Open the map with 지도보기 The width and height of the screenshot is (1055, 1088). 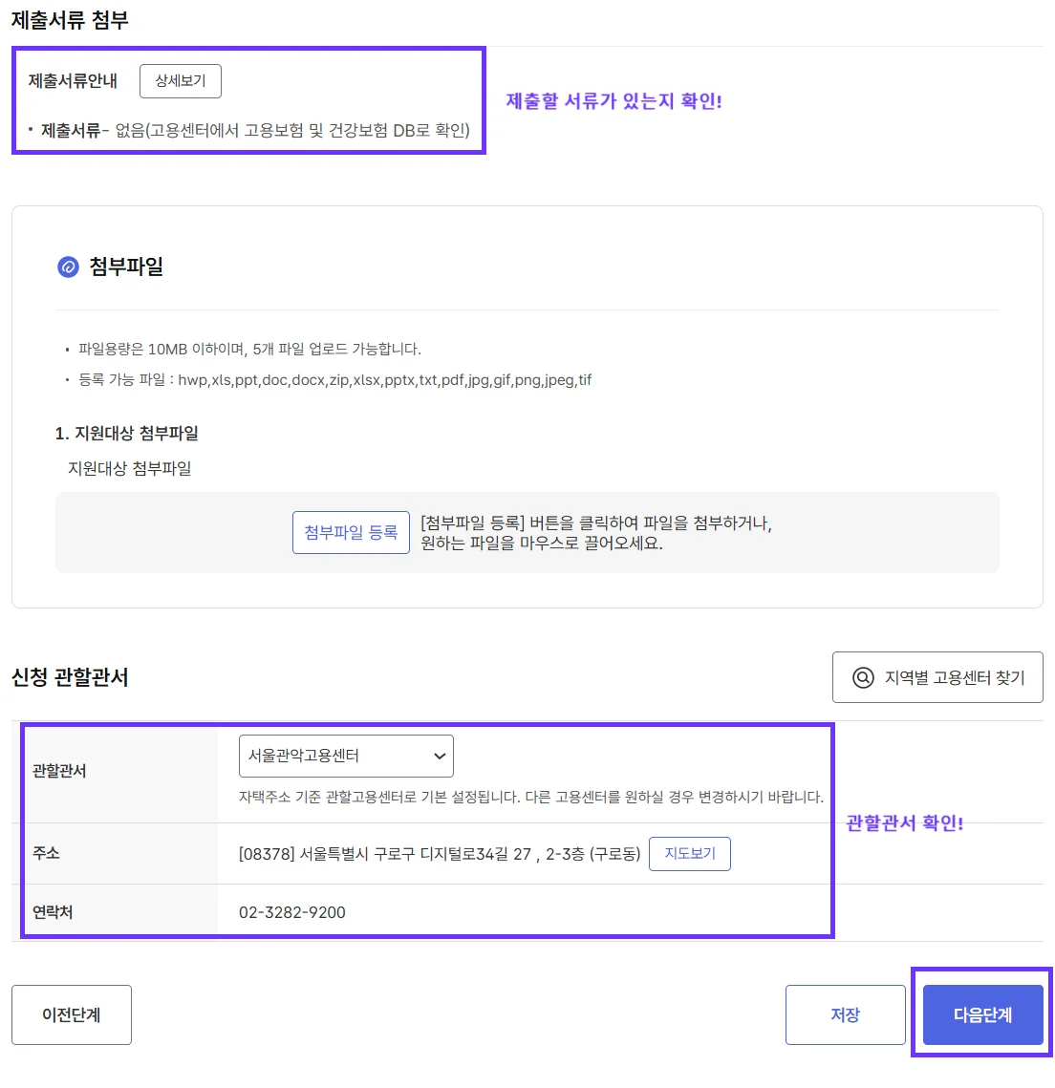point(689,853)
